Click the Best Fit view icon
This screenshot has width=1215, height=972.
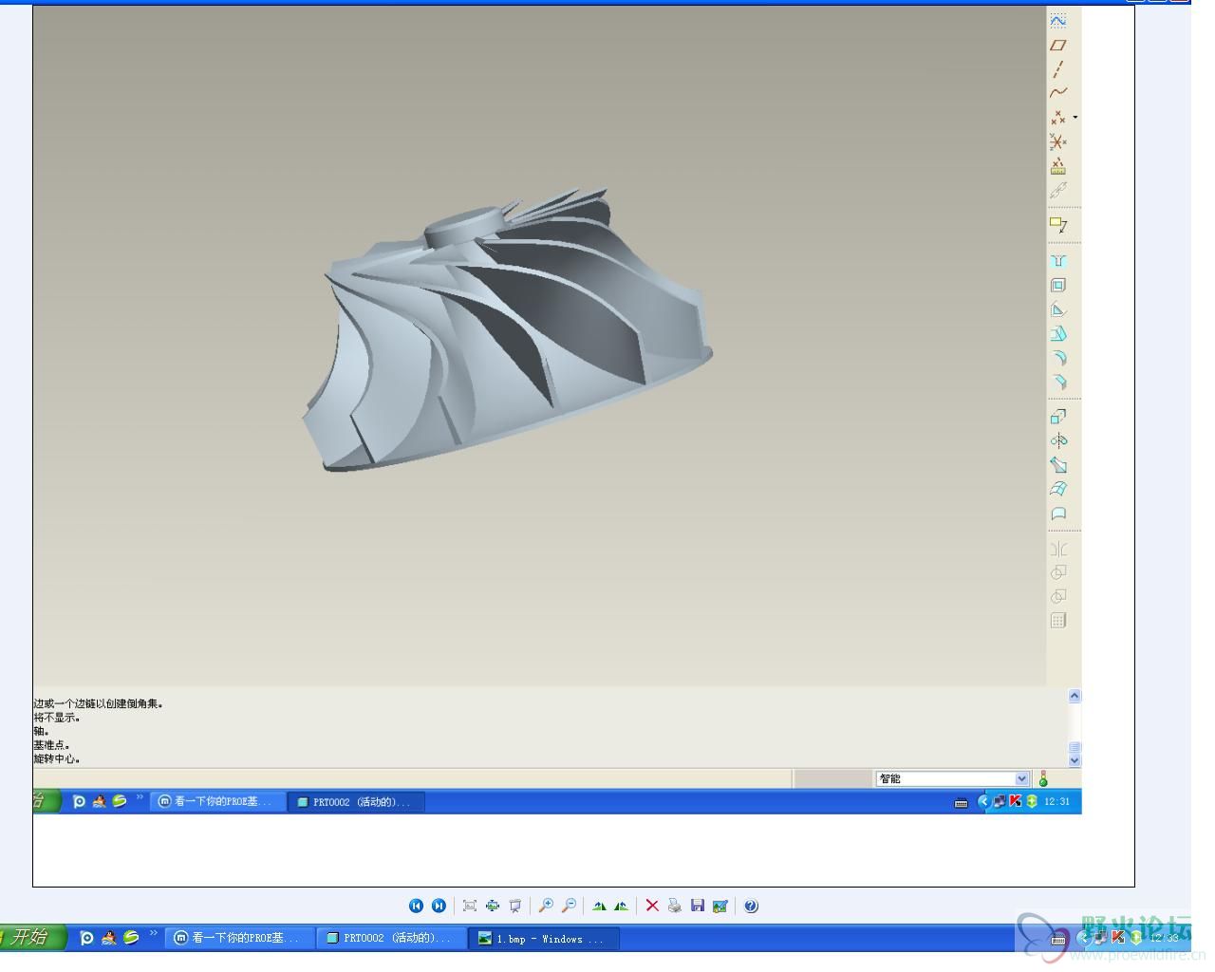click(x=470, y=906)
